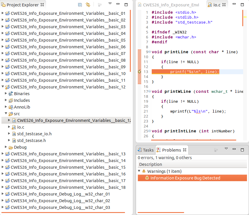Expand the AnnoLib folder

point(6,107)
